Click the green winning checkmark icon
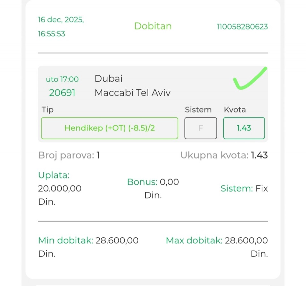This screenshot has height=286, width=306. pyautogui.click(x=250, y=78)
